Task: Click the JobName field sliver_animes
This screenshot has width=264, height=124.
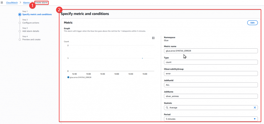Action: (x=211, y=96)
